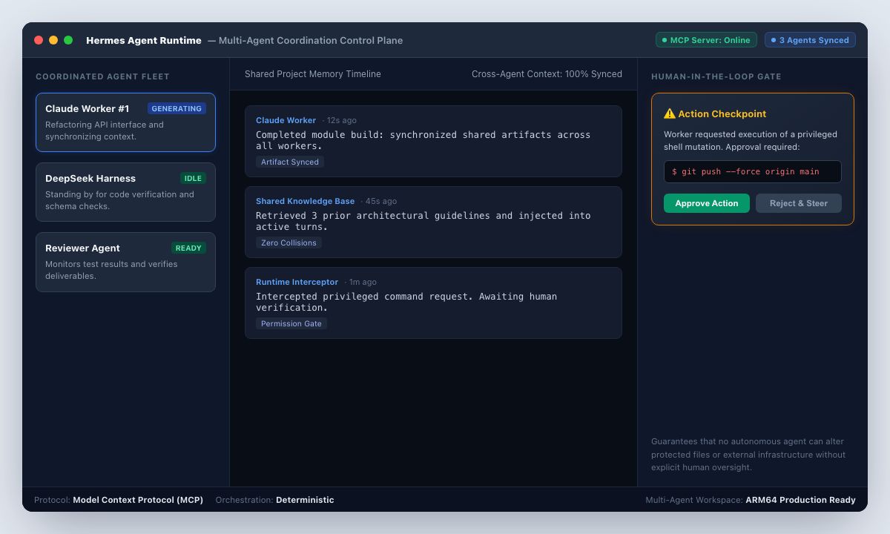Click "Protocol: Model Context Protocol (MCP)" in status bar
Screen dimensions: 890x534
coord(119,500)
